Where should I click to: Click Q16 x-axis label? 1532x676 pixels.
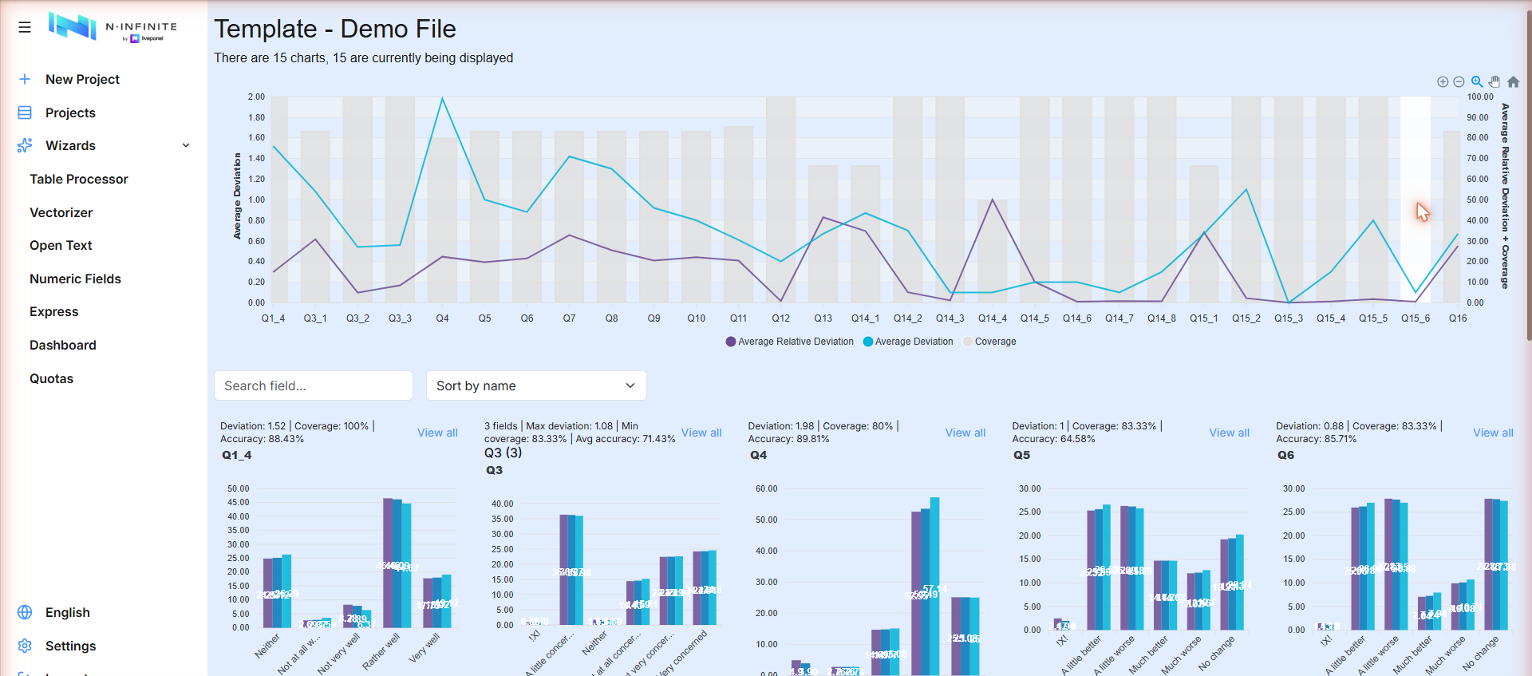pos(1458,318)
